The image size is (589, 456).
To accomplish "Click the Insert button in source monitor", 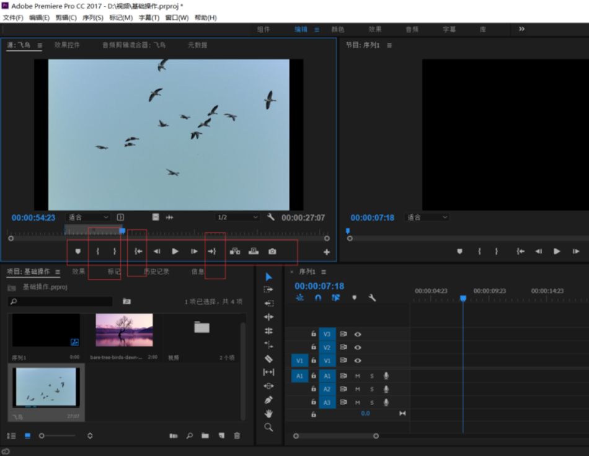I will pyautogui.click(x=235, y=252).
